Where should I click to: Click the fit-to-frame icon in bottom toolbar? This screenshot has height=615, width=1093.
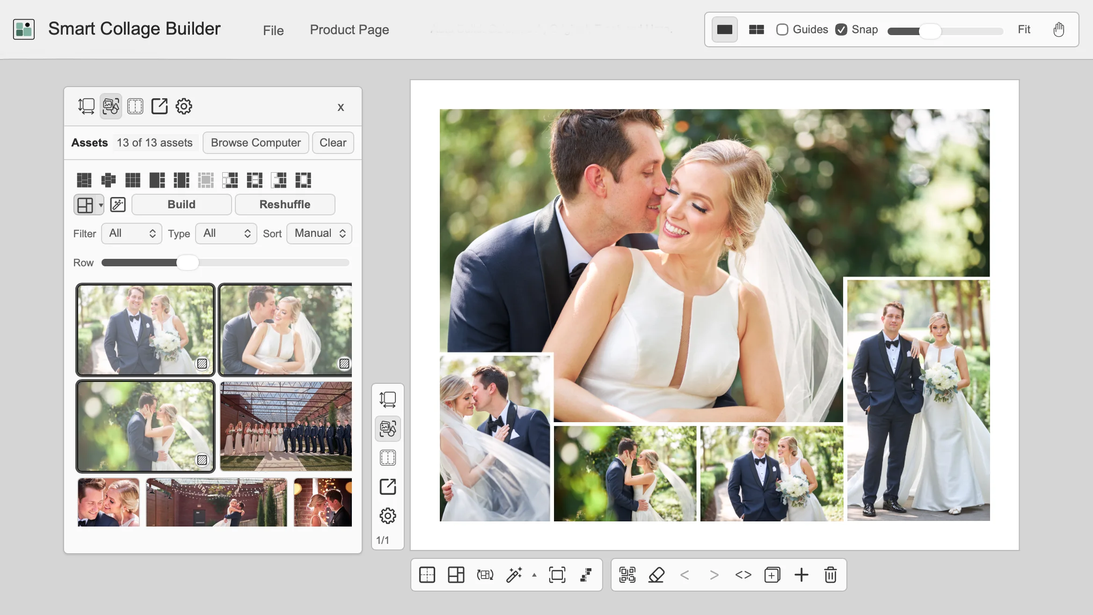click(x=557, y=575)
